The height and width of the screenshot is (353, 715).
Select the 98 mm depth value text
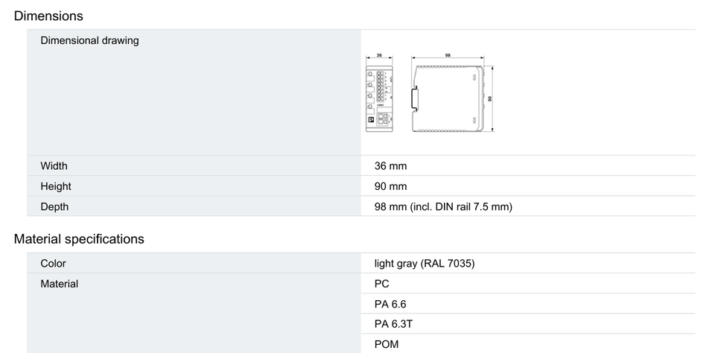coord(443,206)
